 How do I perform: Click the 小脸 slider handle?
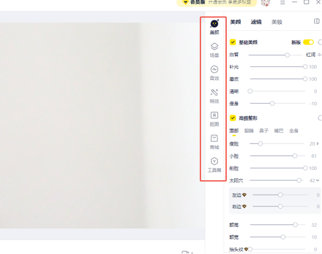tap(295, 156)
